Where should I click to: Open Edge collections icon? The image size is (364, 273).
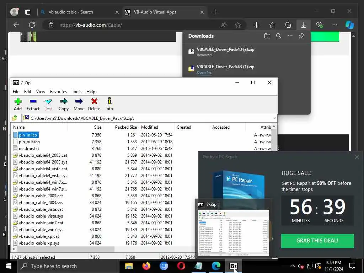tap(288, 25)
